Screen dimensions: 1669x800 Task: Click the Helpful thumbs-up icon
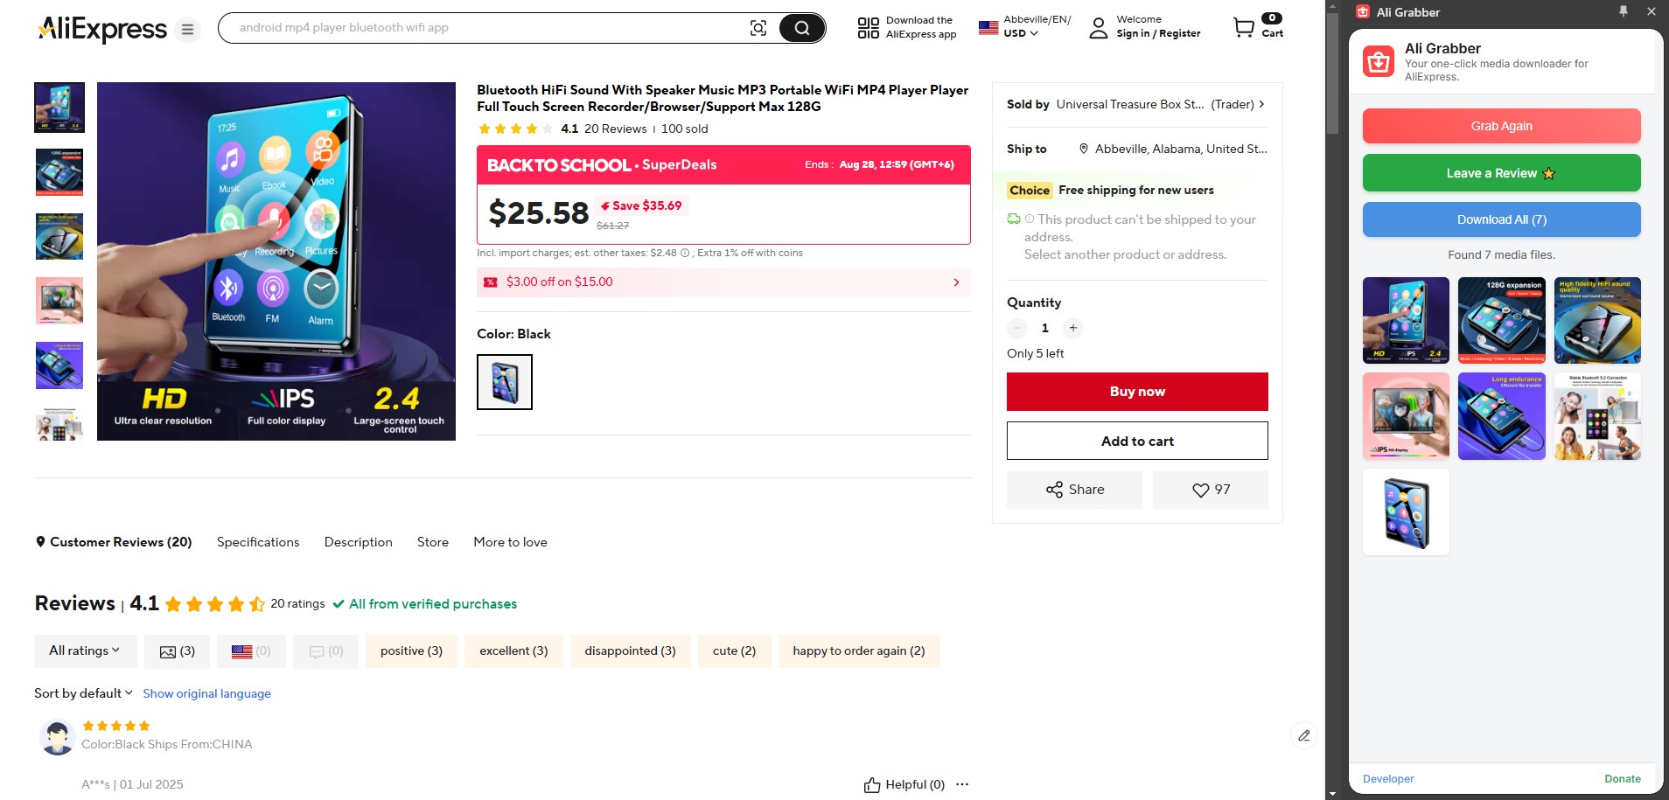pyautogui.click(x=872, y=785)
